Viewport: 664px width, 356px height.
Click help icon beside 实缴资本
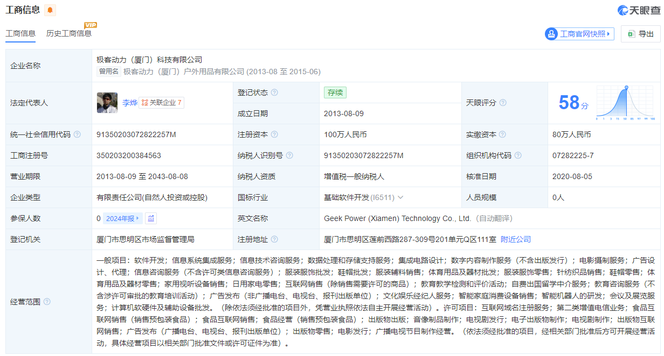coord(503,134)
